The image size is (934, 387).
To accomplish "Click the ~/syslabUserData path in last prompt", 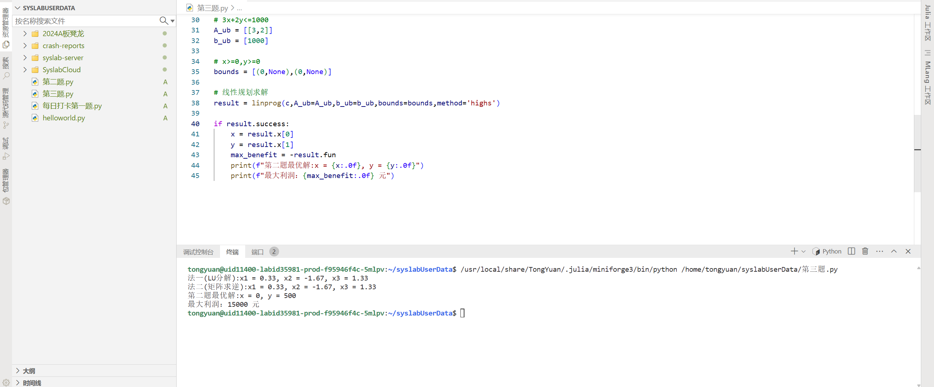I will [420, 313].
